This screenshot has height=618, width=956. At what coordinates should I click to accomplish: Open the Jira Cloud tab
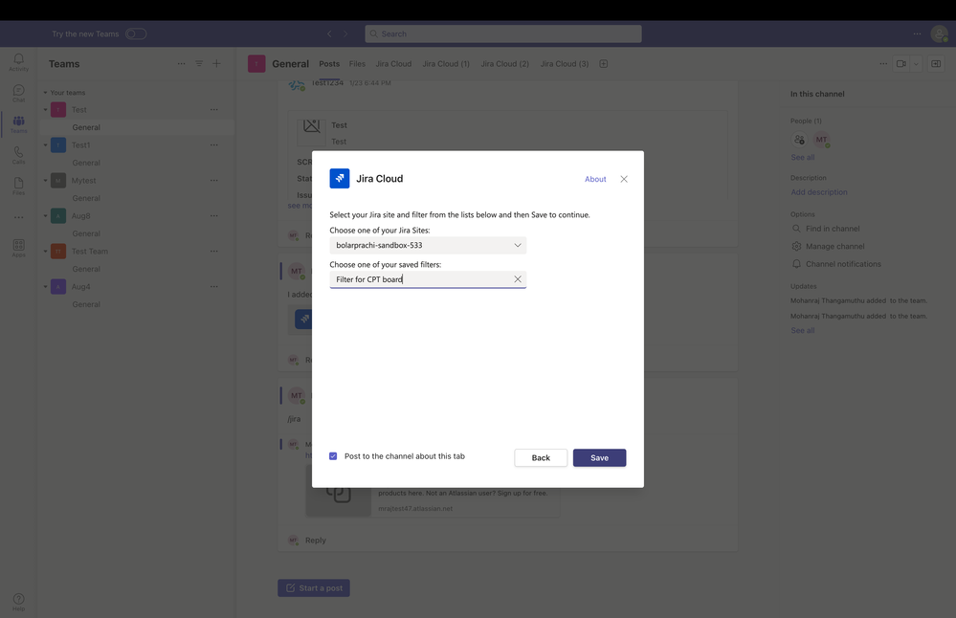pyautogui.click(x=393, y=63)
